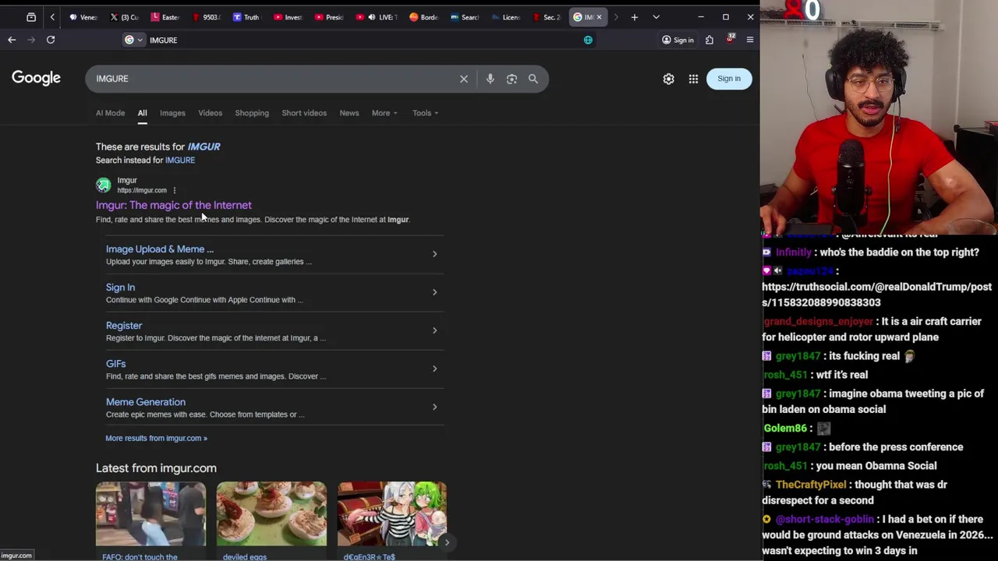The image size is (998, 561).
Task: Select the News search tab
Action: 349,113
